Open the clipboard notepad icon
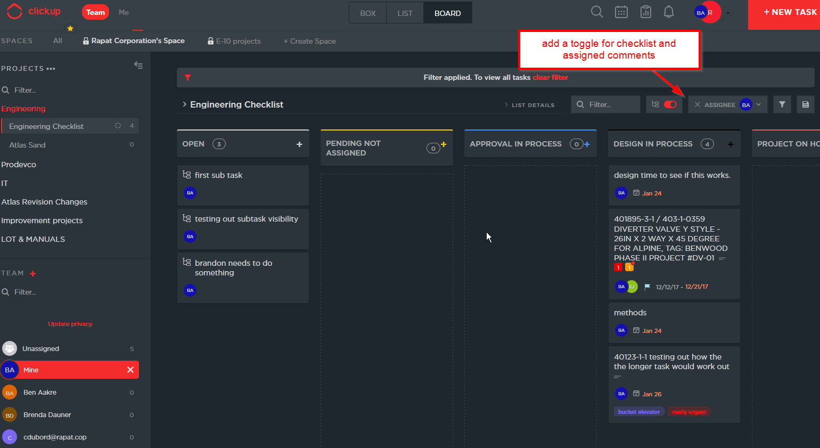The width and height of the screenshot is (820, 448). click(646, 12)
